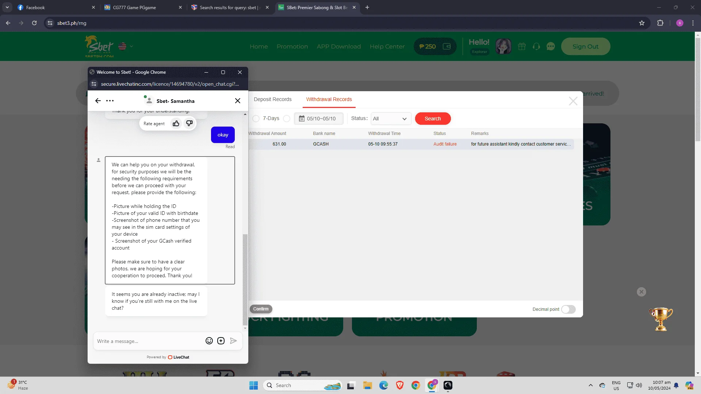Viewport: 701px width, 394px height.
Task: Select the Withdrawal Records tab
Action: click(329, 99)
